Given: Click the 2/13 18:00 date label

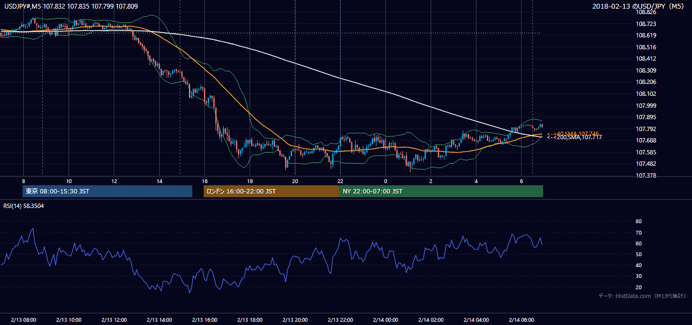Looking at the screenshot, I should (250, 320).
